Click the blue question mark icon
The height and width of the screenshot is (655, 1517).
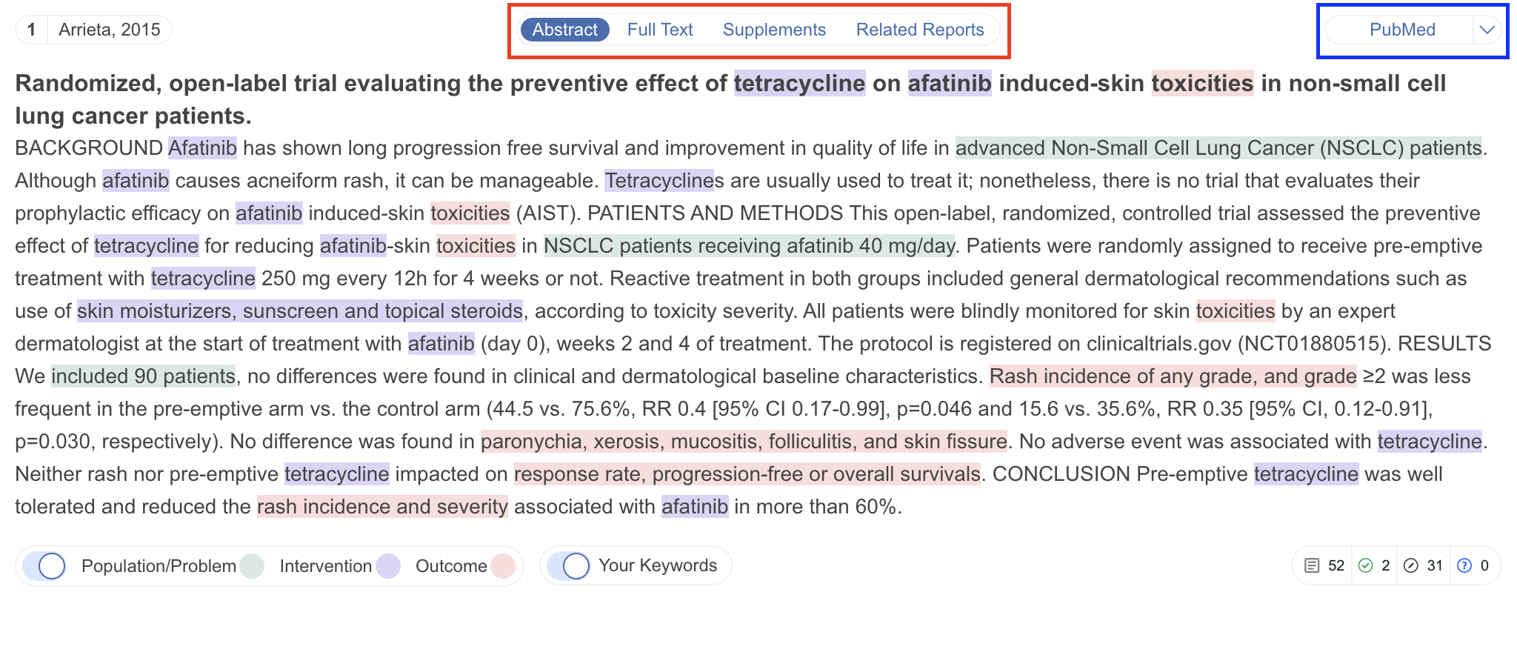tap(1464, 566)
